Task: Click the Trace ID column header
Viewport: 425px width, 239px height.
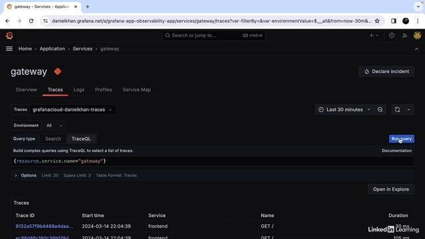Action: point(25,215)
